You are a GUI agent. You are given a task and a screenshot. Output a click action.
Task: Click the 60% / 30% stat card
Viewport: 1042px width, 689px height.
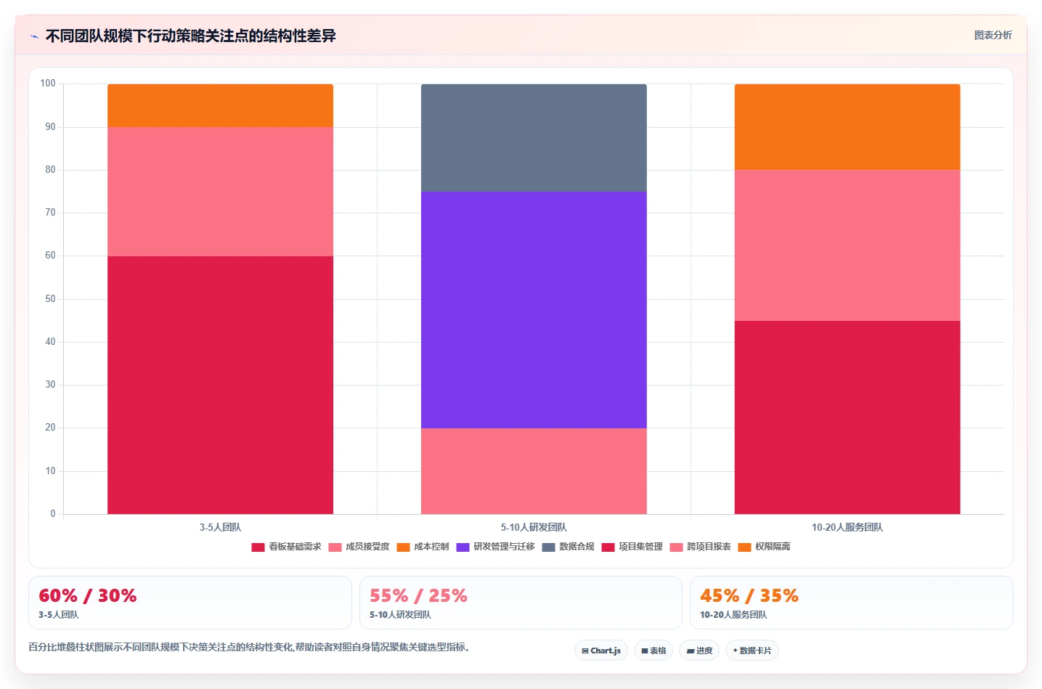(x=190, y=603)
